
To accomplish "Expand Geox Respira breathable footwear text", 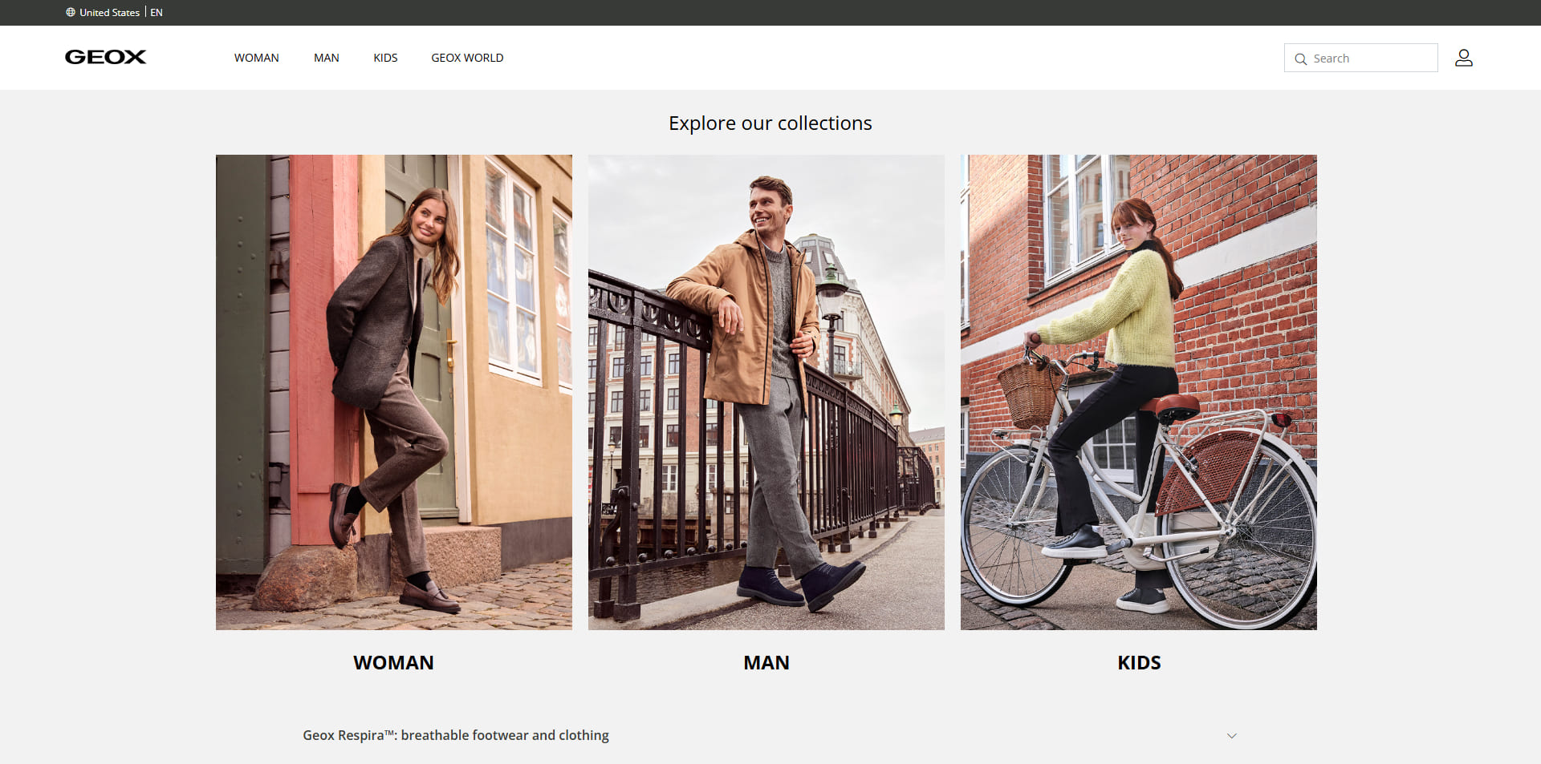I will (x=456, y=735).
